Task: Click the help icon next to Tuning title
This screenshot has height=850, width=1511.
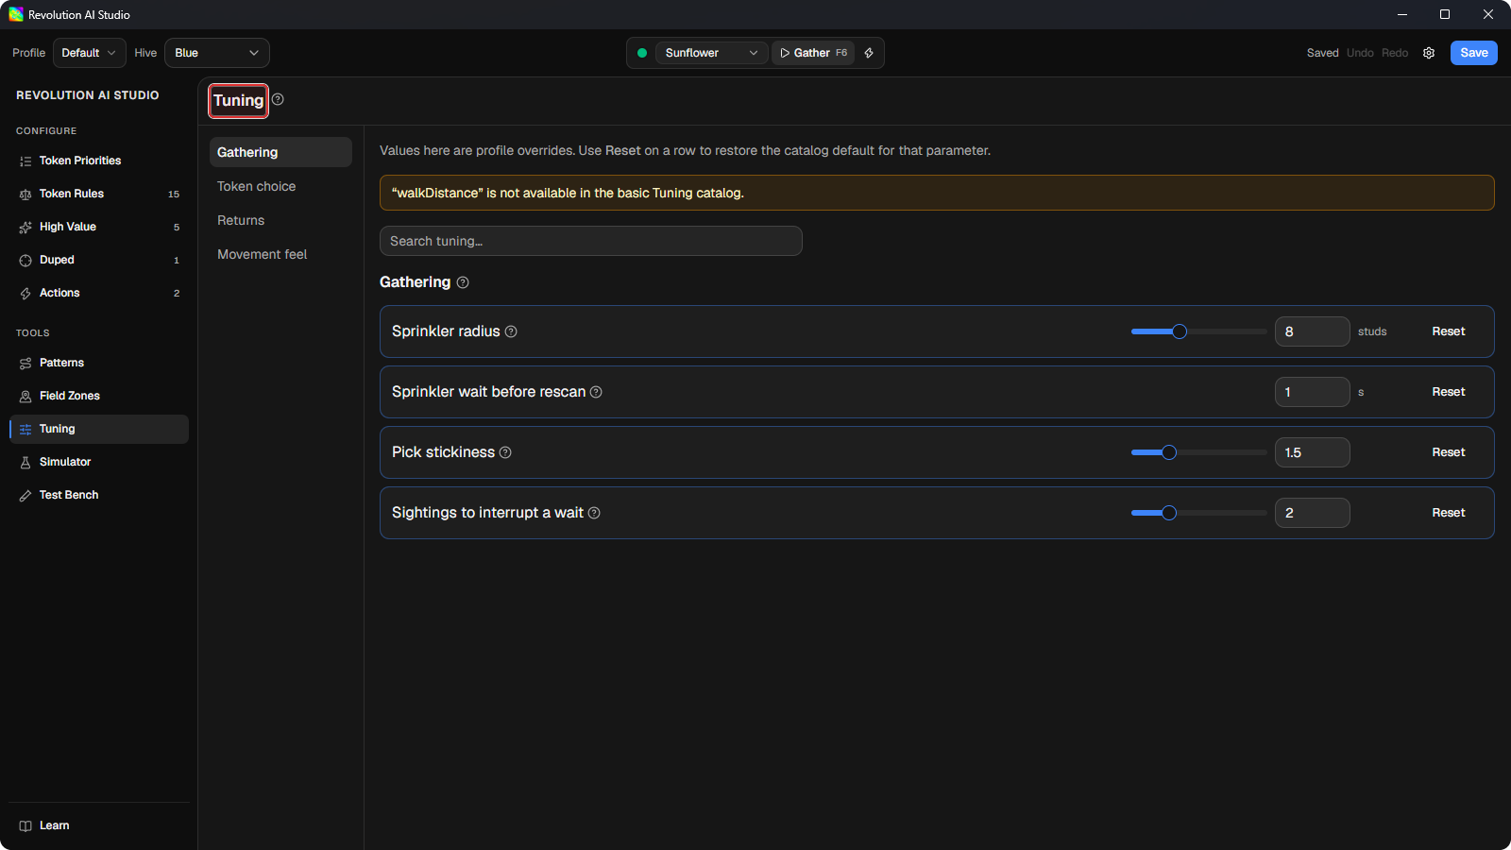Action: (278, 99)
